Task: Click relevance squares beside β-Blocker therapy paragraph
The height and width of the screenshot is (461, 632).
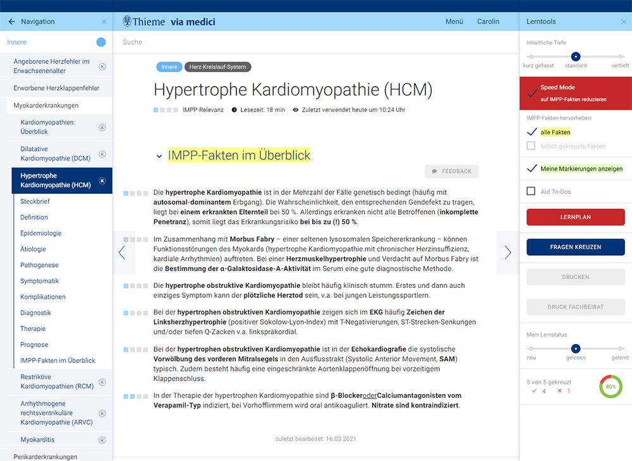Action: 135,396
